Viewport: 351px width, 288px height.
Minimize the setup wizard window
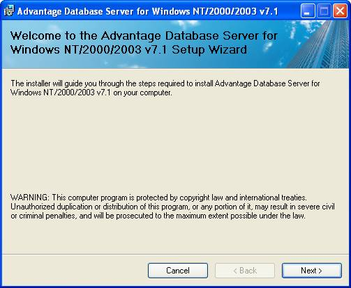pyautogui.click(x=308, y=11)
